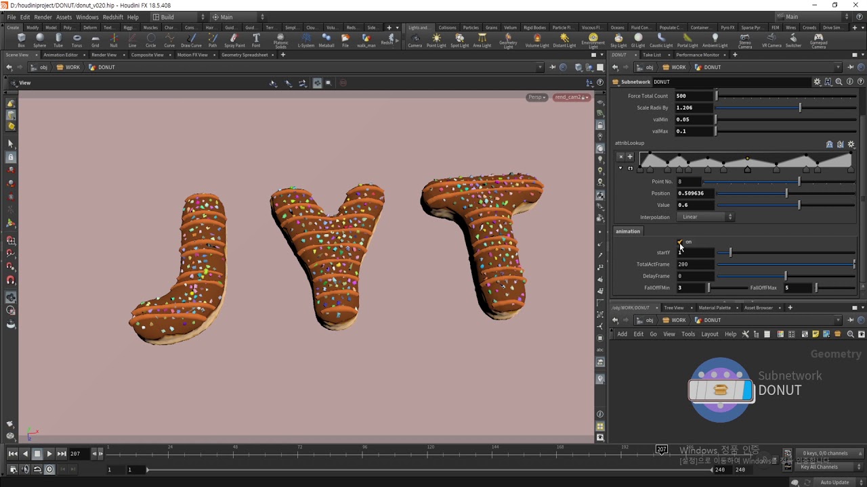Screen dimensions: 867x487
Task: Switch to the Material Palette tab
Action: [x=715, y=308]
